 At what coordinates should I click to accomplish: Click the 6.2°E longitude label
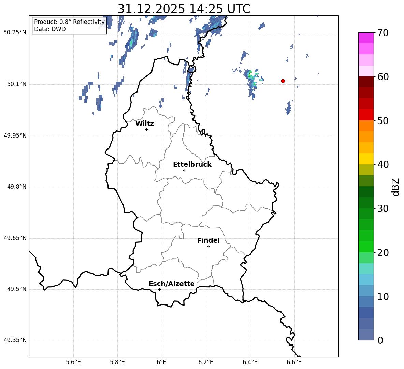pyautogui.click(x=206, y=362)
